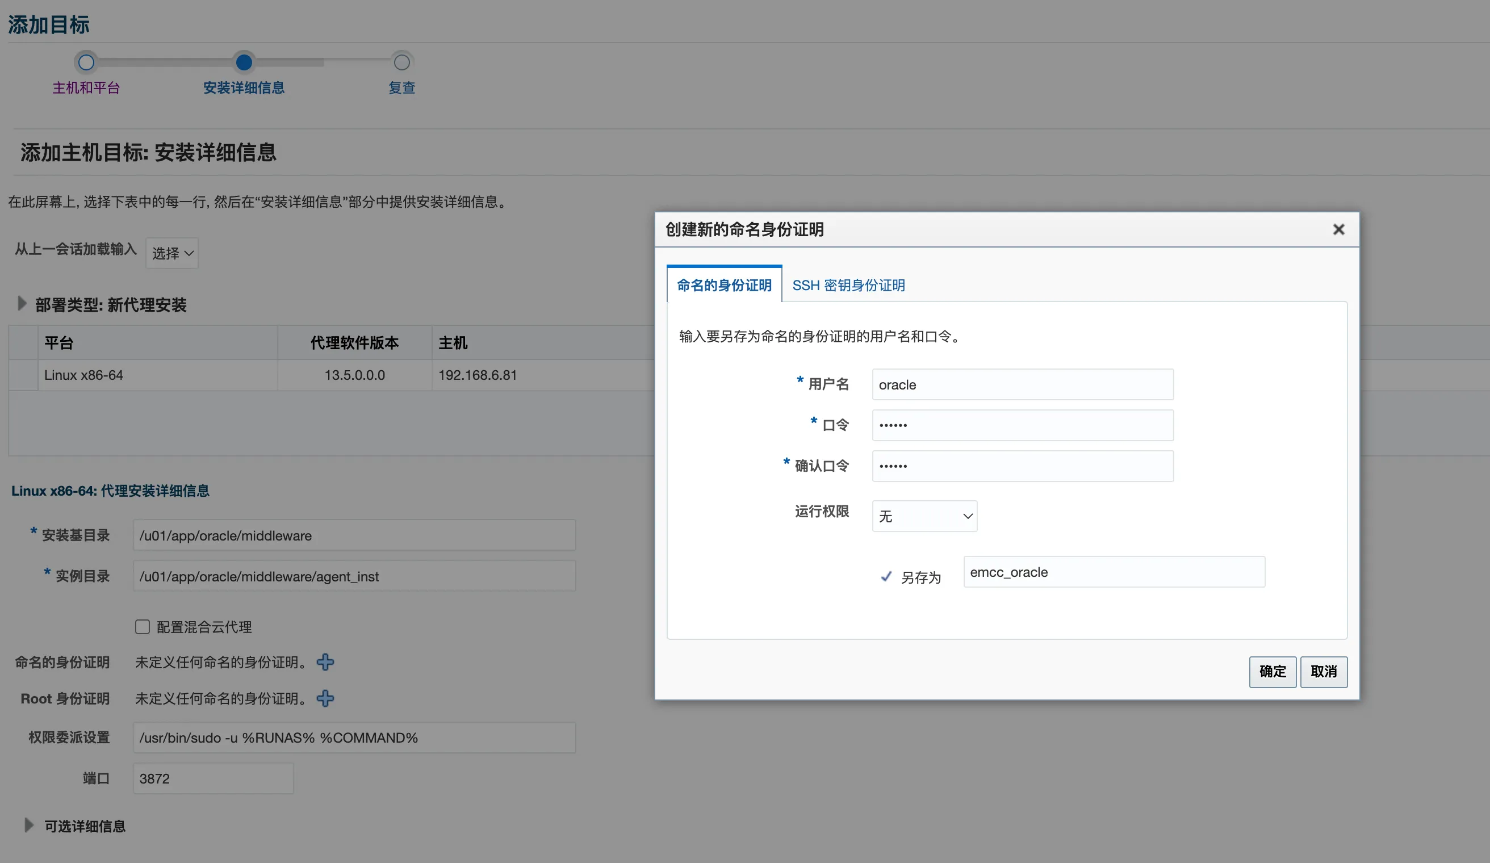Collapse the 部署类型 section
The image size is (1490, 863).
[x=23, y=304]
